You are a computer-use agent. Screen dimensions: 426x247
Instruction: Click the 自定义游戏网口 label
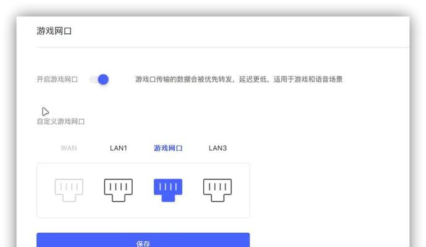click(61, 122)
